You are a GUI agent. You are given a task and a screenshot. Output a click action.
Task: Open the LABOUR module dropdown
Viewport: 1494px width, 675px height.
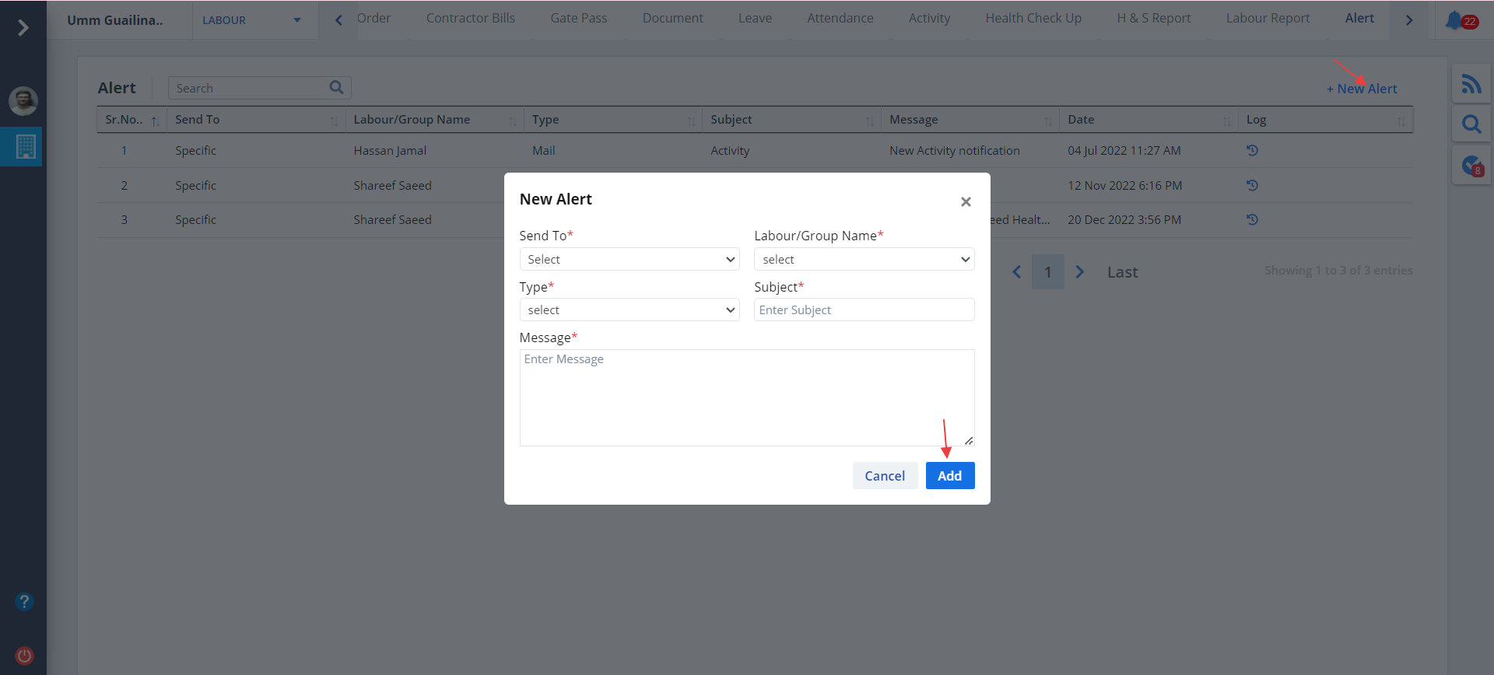[x=252, y=20]
